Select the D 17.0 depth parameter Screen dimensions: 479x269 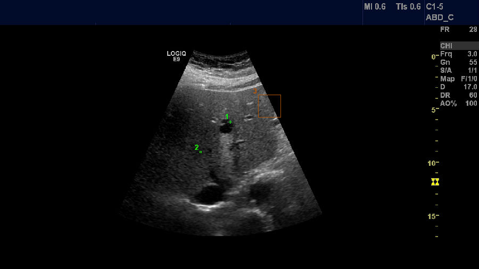458,87
